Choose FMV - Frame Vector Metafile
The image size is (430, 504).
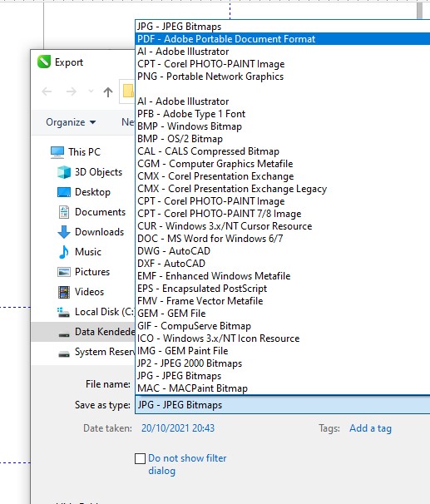(283, 301)
